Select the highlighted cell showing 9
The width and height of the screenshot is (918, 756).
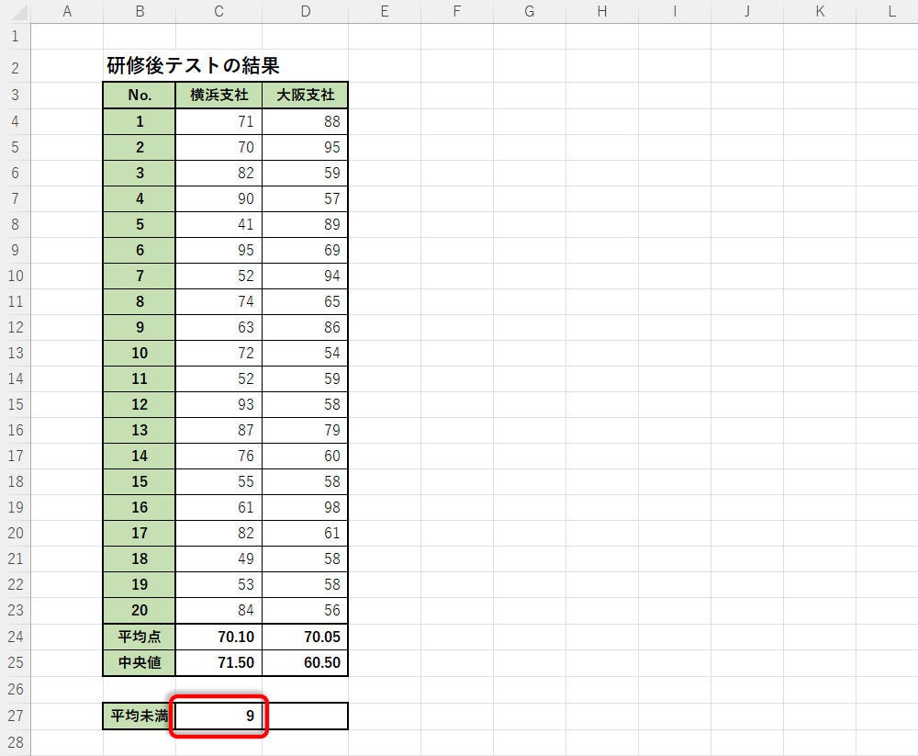tap(218, 717)
